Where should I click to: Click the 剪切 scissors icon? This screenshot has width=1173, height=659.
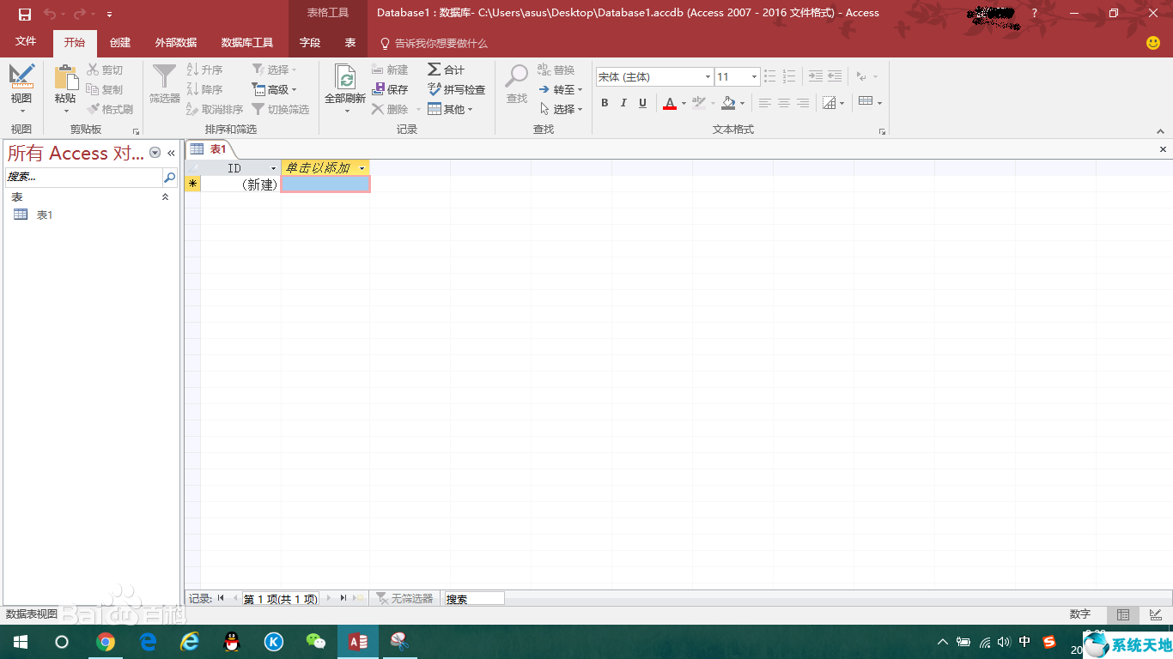point(93,70)
